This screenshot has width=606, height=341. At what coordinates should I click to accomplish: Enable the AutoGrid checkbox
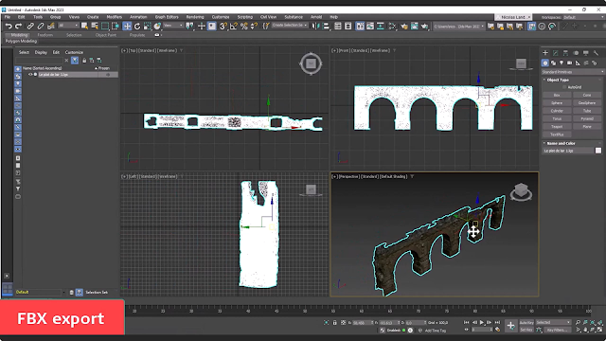(x=564, y=87)
